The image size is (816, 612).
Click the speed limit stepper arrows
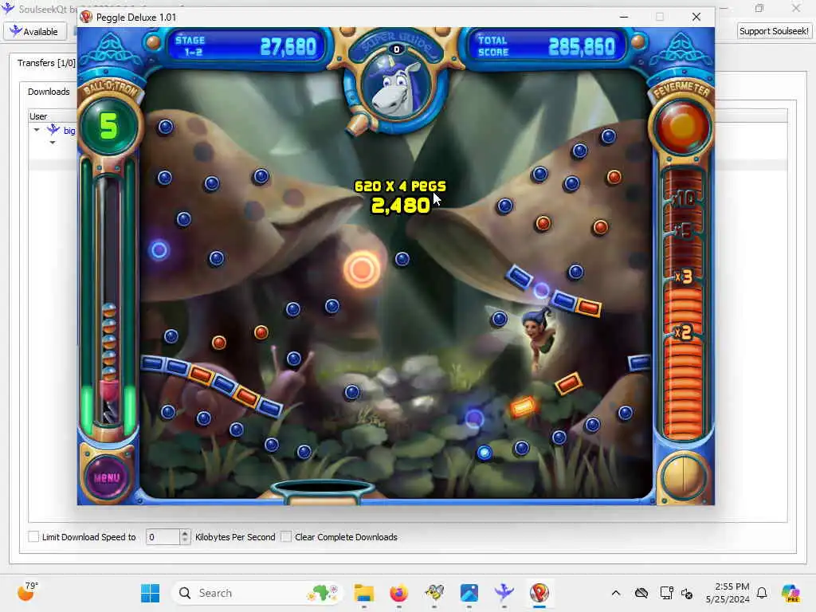pyautogui.click(x=185, y=536)
